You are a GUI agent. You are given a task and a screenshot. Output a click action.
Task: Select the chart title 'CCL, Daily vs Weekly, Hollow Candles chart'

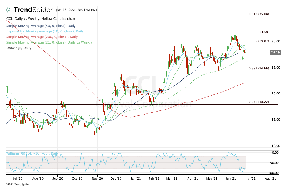pyautogui.click(x=41, y=19)
